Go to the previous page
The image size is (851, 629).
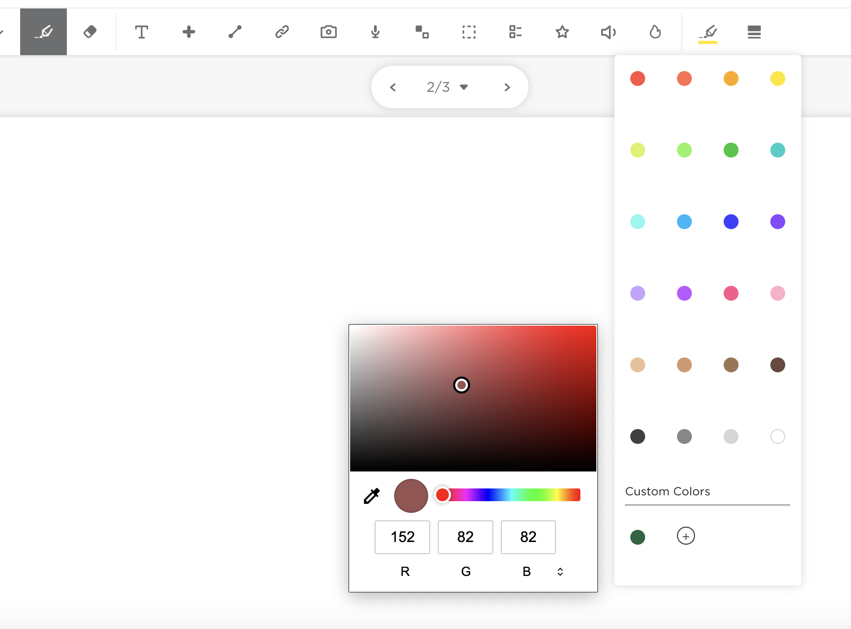point(393,87)
